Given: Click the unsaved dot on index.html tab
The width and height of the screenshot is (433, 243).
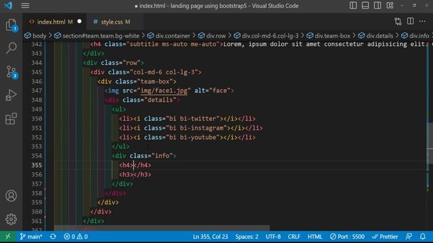Looking at the screenshot, I should [x=80, y=22].
